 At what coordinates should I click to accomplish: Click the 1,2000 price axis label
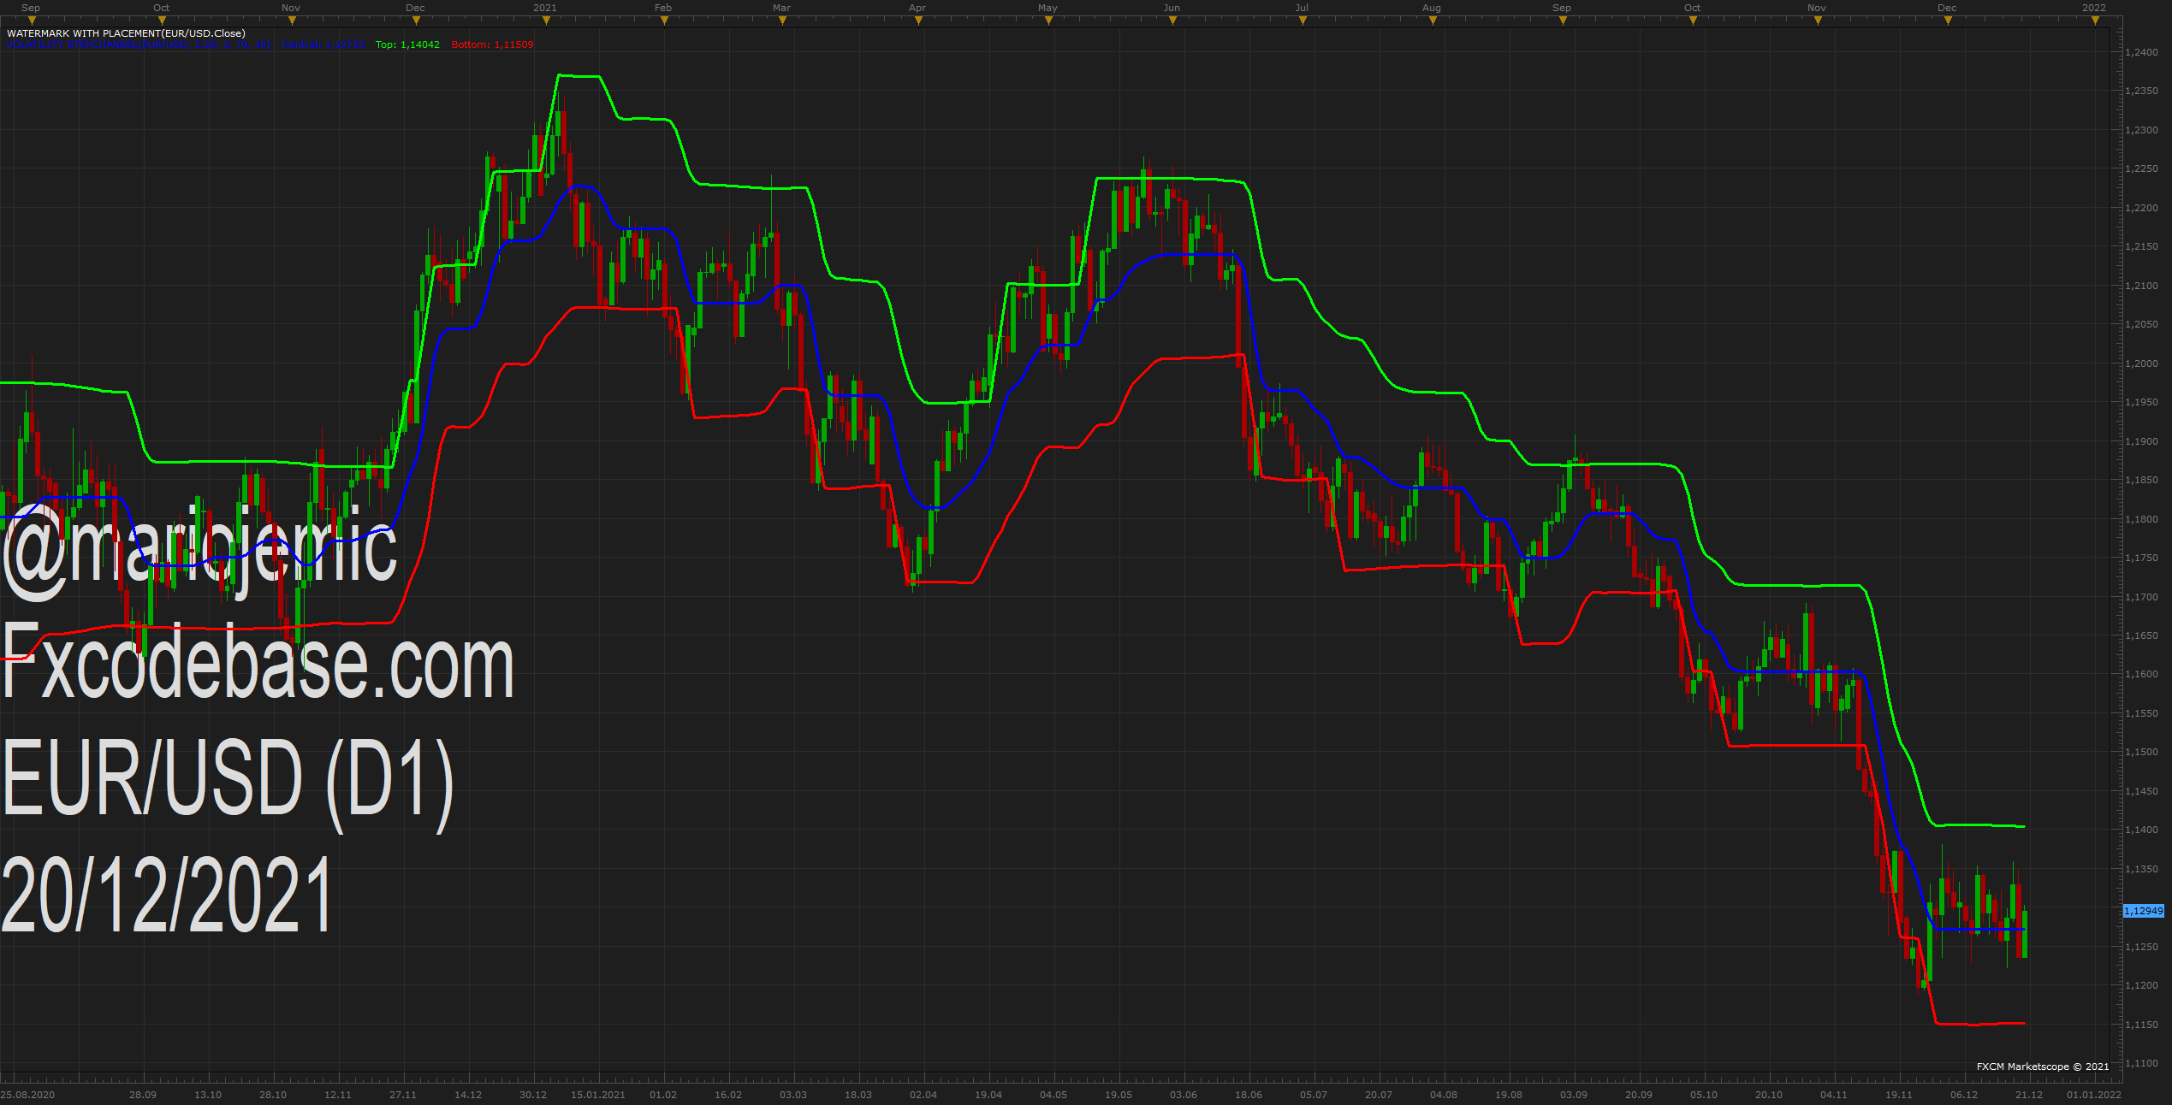2141,363
